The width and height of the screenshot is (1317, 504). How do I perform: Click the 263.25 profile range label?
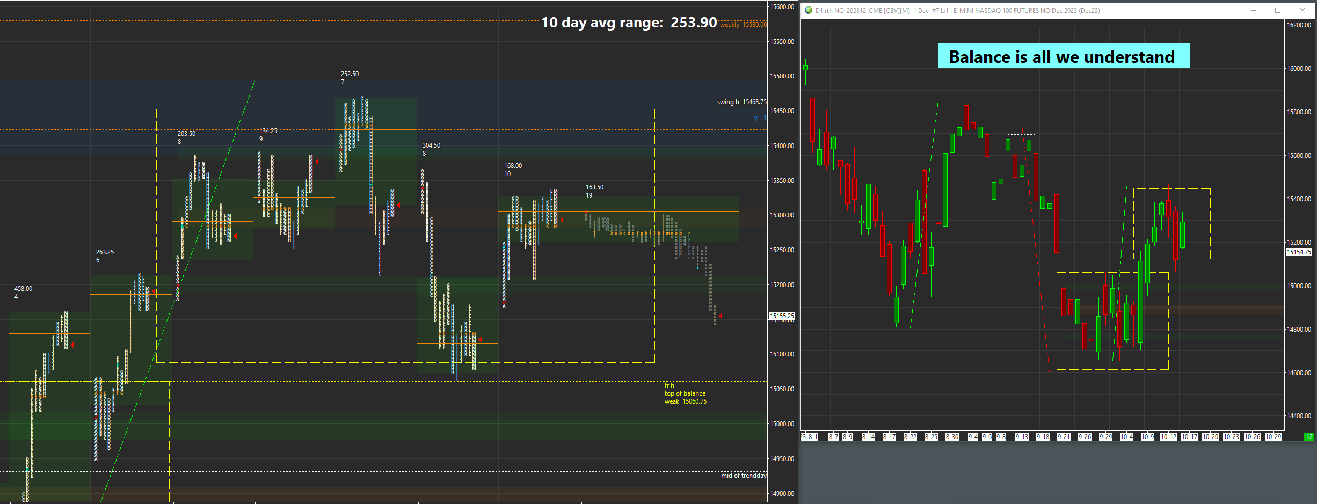(x=105, y=252)
